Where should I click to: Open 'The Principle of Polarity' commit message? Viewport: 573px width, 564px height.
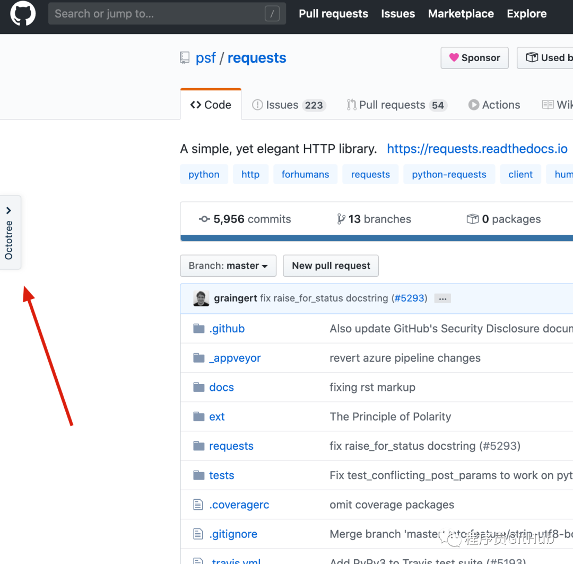pos(390,416)
